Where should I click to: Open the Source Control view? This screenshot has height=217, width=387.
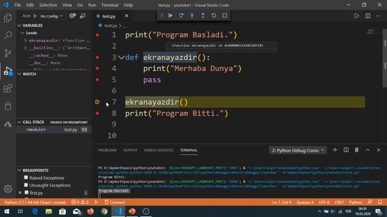pyautogui.click(x=8, y=53)
